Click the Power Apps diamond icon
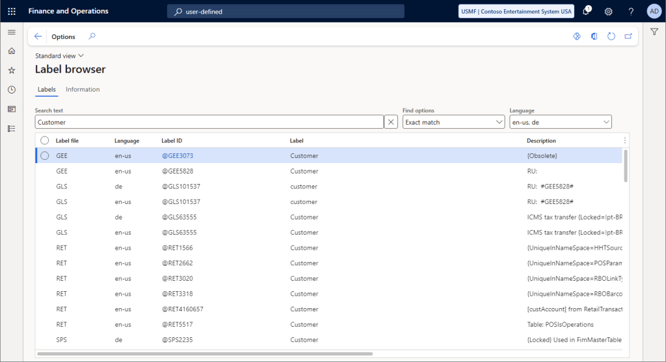This screenshot has width=666, height=362. click(x=577, y=36)
